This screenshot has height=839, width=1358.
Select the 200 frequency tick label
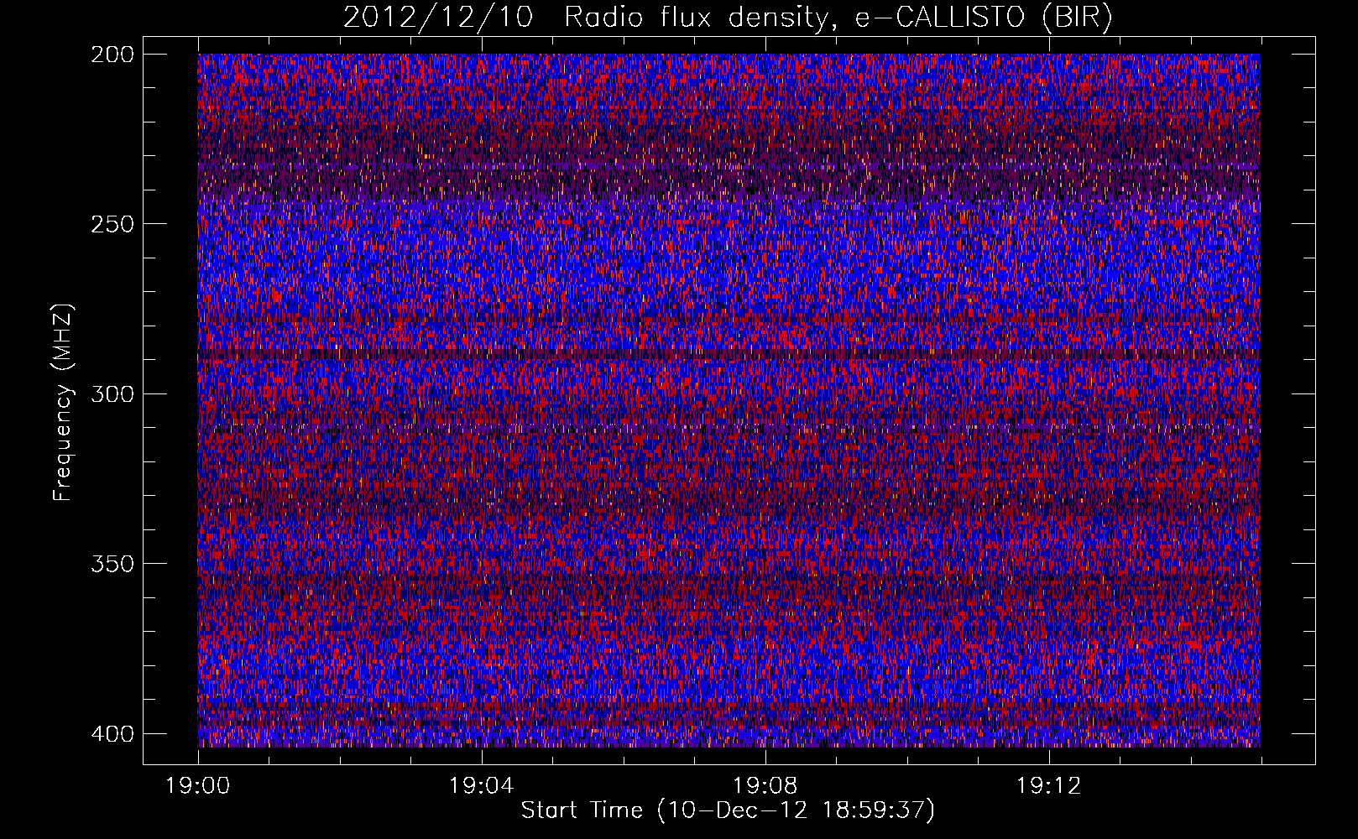[112, 55]
